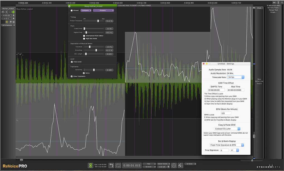The image size is (284, 171).
Task: Click the horizontal zoom arrows icon
Action: (274, 3)
